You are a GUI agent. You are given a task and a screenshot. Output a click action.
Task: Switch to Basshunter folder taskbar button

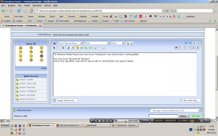tap(97, 125)
